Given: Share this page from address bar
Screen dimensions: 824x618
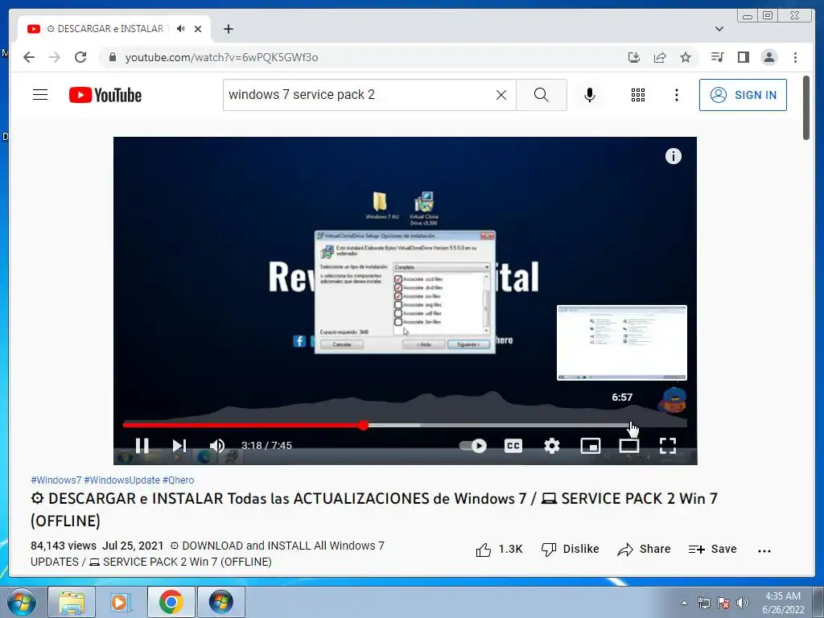Looking at the screenshot, I should (660, 57).
